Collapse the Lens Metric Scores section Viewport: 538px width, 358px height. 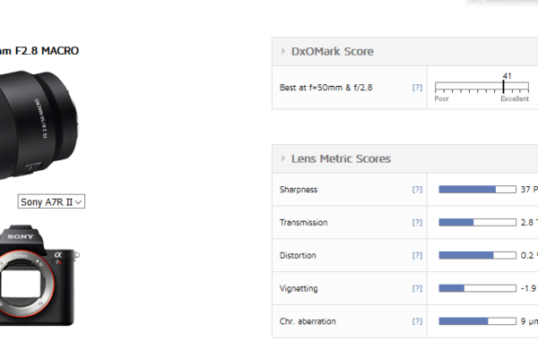[283, 158]
